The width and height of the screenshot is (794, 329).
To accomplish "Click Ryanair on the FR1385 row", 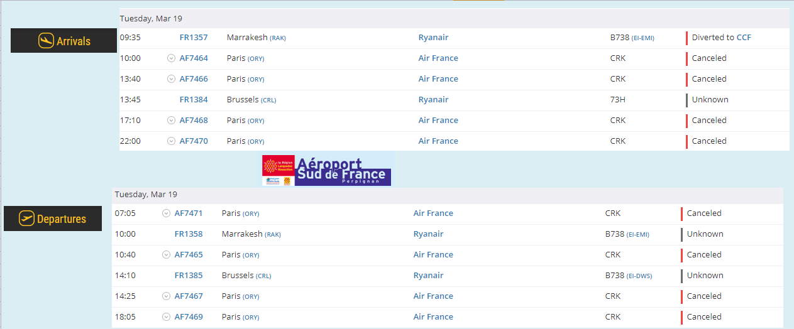I will (x=429, y=276).
